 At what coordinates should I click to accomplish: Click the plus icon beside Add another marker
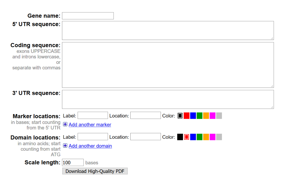(65, 124)
